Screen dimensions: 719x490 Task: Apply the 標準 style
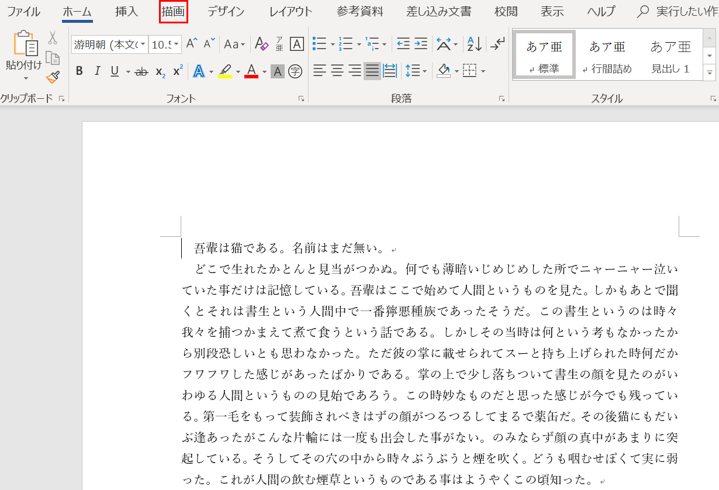pyautogui.click(x=545, y=54)
